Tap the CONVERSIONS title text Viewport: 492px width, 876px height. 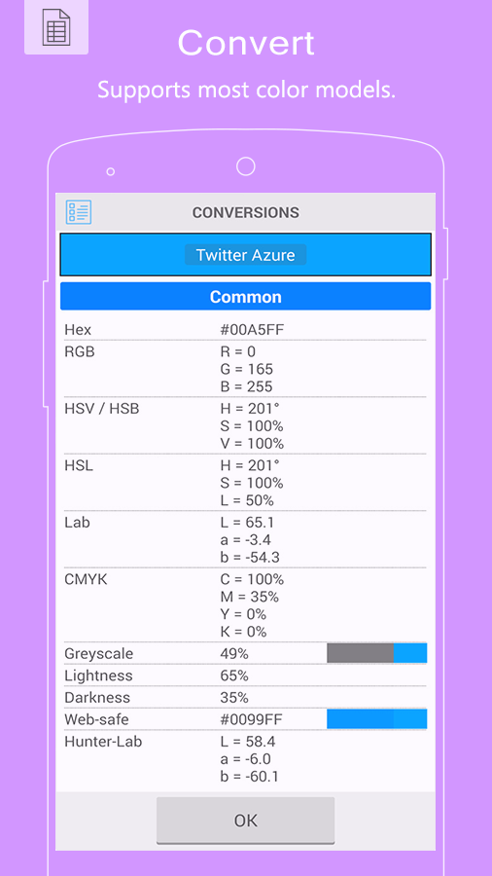[245, 212]
